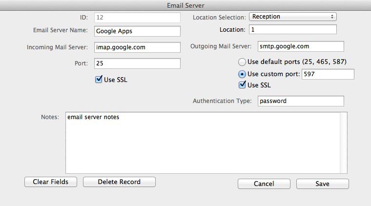Focus the Incoming Mail Server field

[x=137, y=47]
